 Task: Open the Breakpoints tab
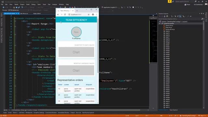pyautogui.click(x=29, y=113)
